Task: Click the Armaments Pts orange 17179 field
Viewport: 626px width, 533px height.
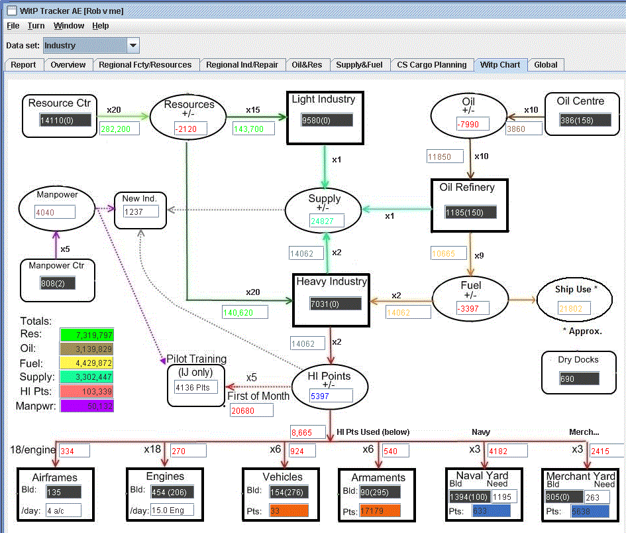Action: [x=380, y=510]
